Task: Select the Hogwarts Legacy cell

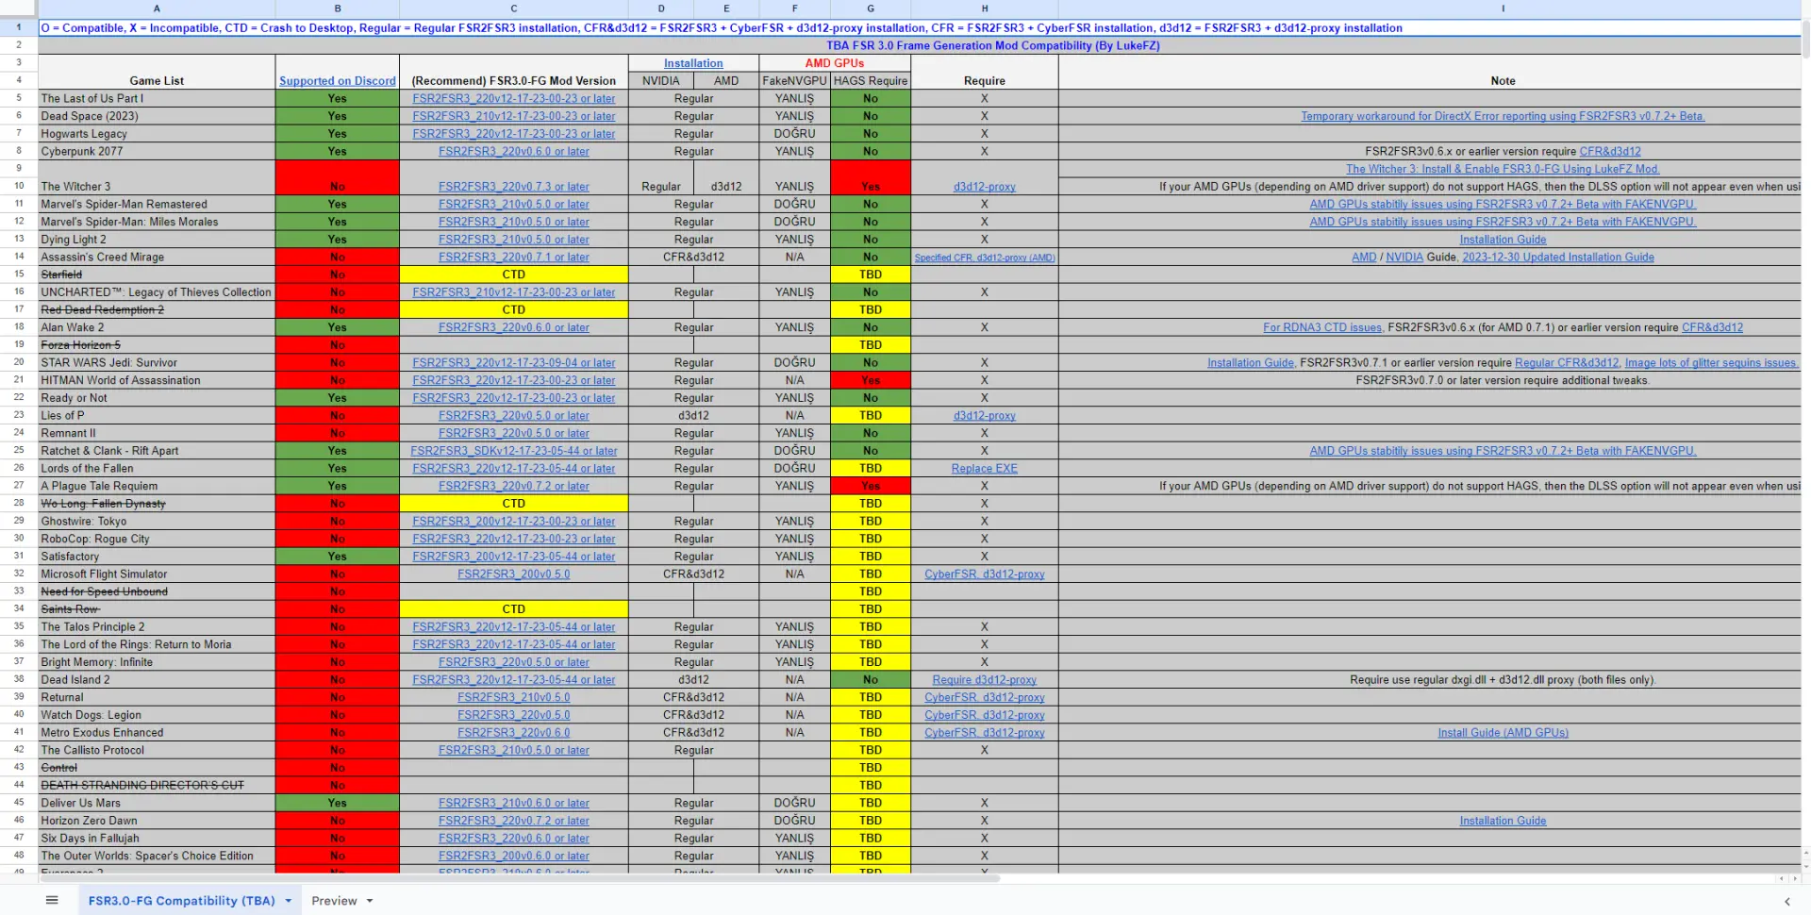Action: point(157,134)
